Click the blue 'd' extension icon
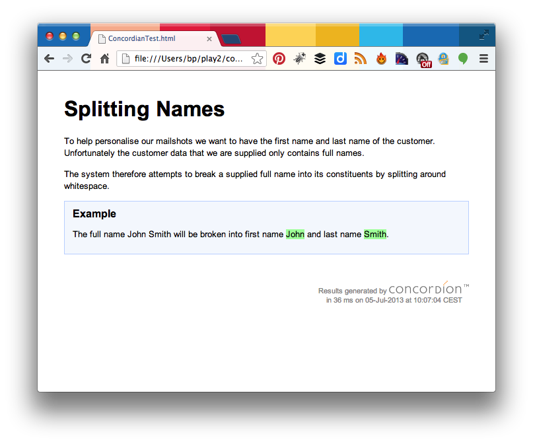 340,59
